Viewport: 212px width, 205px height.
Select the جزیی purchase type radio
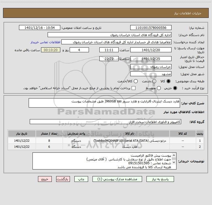[175, 88]
